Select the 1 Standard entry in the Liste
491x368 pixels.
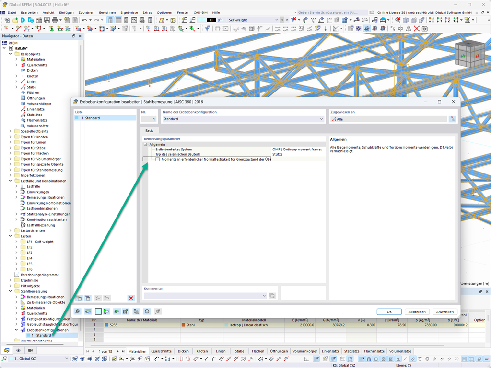[105, 118]
